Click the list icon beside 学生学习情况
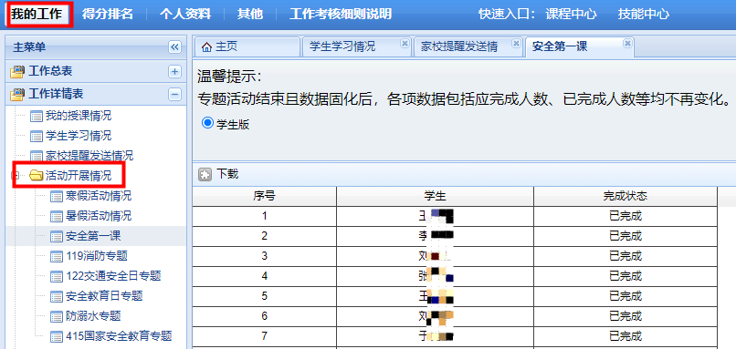Viewport: 736px width, 349px height. [x=37, y=137]
